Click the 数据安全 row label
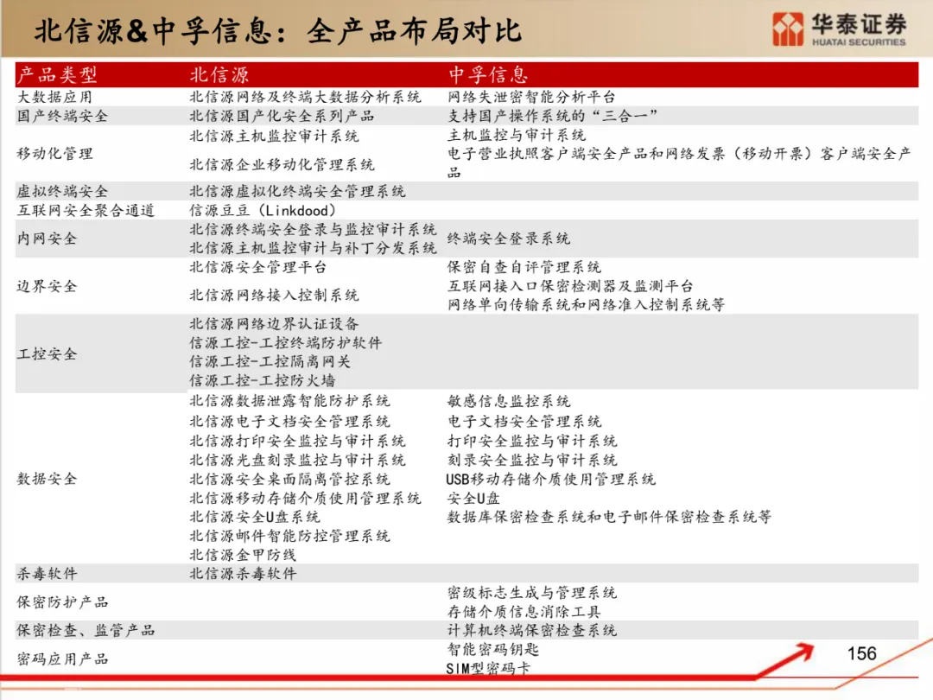Viewport: 933px width, 700px height. [x=47, y=479]
